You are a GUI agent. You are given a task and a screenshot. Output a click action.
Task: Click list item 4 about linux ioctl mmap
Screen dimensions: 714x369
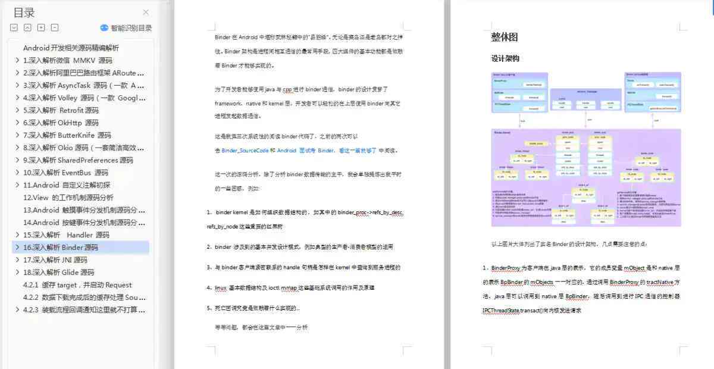point(290,287)
